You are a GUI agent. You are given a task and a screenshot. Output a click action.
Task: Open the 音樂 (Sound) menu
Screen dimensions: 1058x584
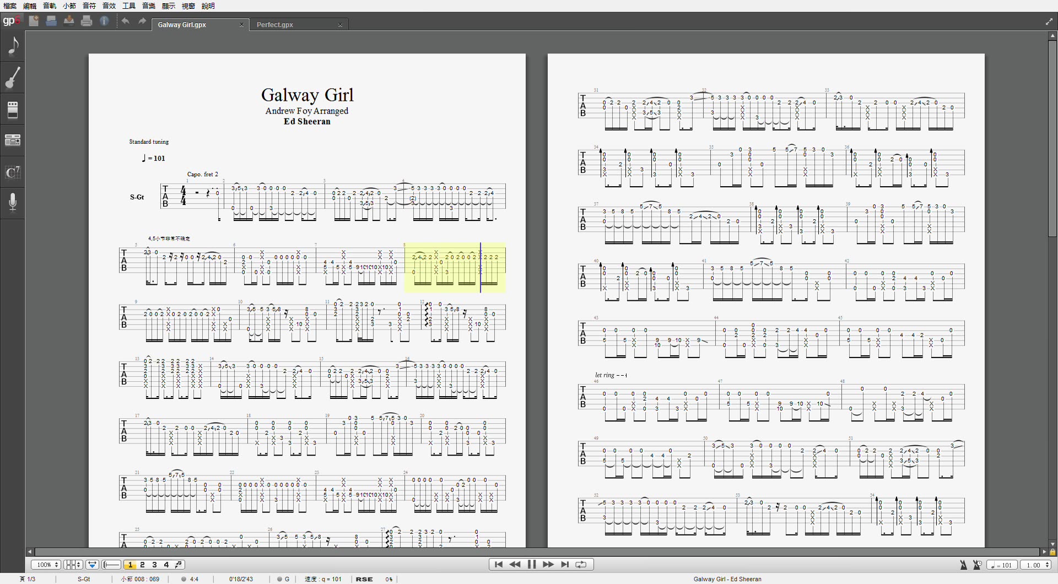tap(149, 6)
